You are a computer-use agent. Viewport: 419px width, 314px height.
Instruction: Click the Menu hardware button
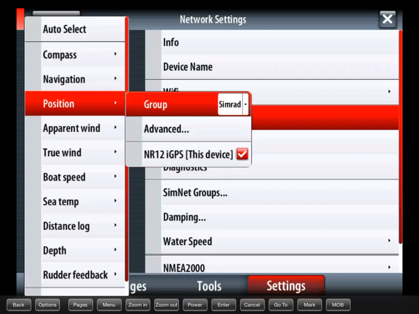click(109, 305)
